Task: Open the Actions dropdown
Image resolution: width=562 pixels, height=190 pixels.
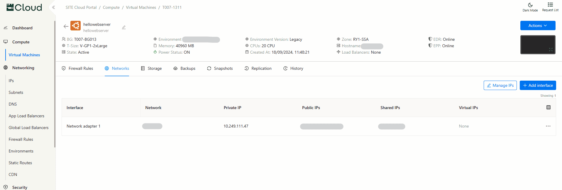Action: tap(537, 26)
